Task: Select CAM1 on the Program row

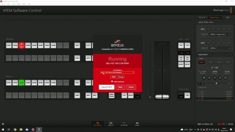Action: (9, 45)
